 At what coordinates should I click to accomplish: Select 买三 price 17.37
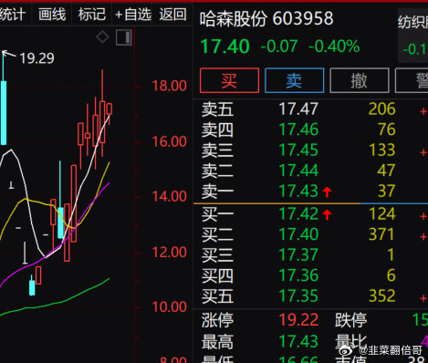pos(298,254)
